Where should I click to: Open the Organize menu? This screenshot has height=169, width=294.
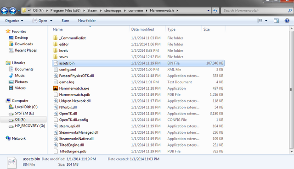coord(14,21)
